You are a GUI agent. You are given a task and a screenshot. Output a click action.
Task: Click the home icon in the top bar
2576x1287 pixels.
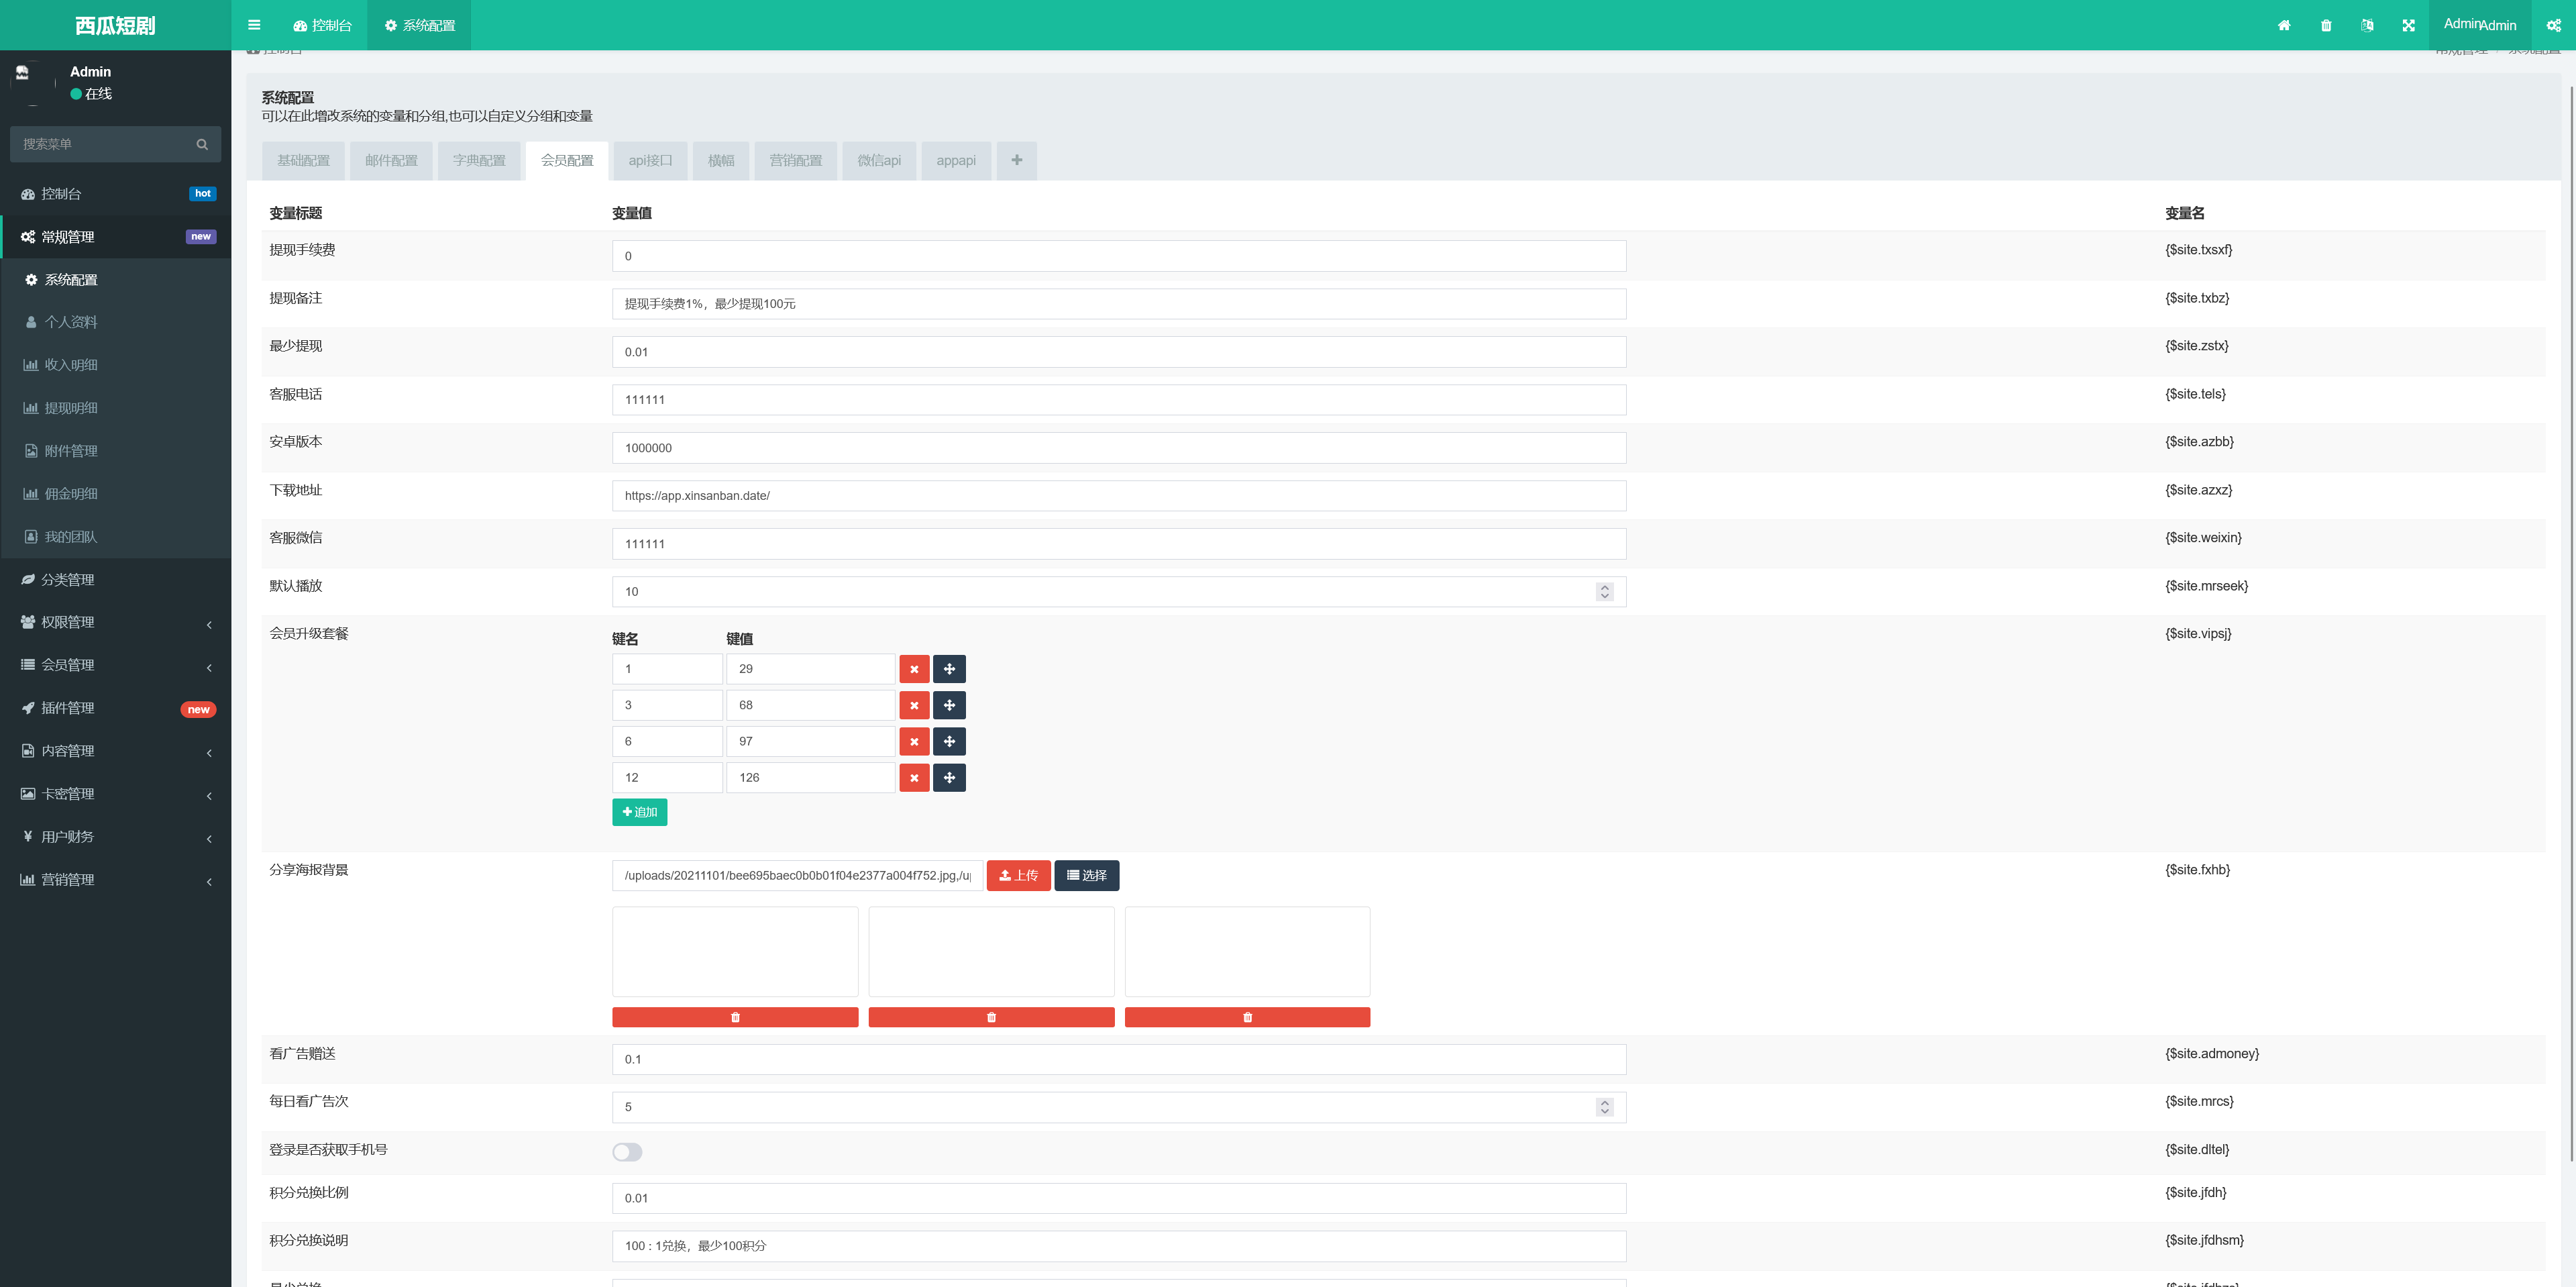coord(2284,25)
